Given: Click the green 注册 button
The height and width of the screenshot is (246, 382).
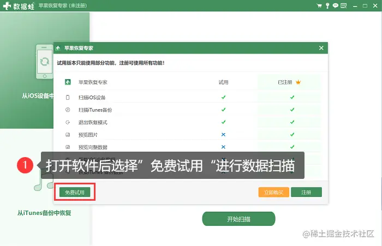Looking at the screenshot, I should click(306, 192).
